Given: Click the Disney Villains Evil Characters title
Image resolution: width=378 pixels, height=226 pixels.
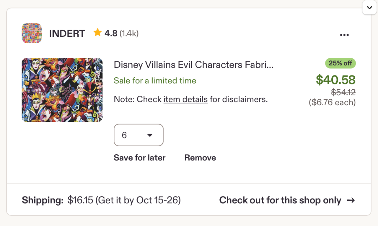Looking at the screenshot, I should point(194,65).
